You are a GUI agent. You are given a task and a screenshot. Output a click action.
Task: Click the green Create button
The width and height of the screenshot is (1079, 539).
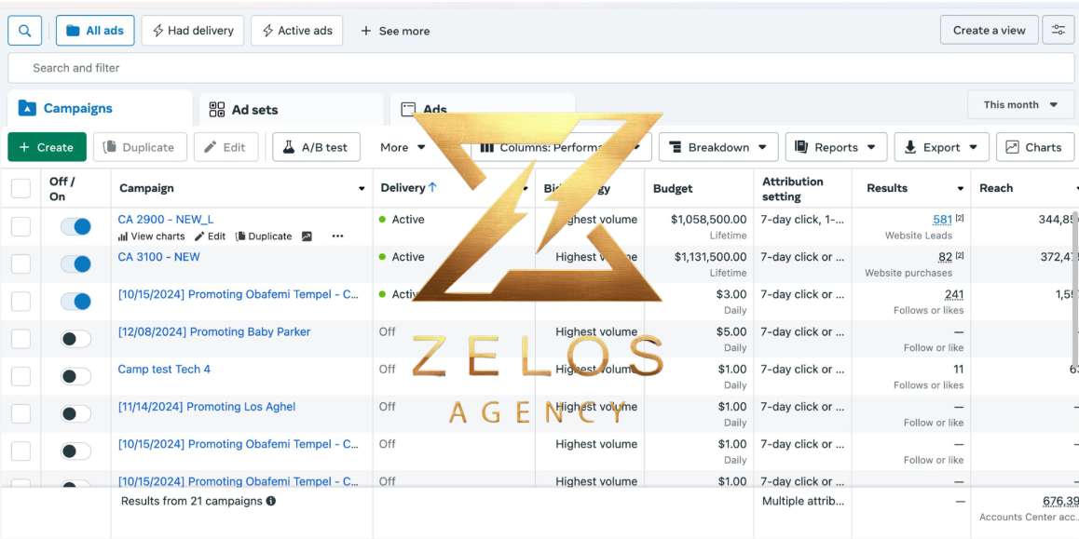(x=47, y=147)
